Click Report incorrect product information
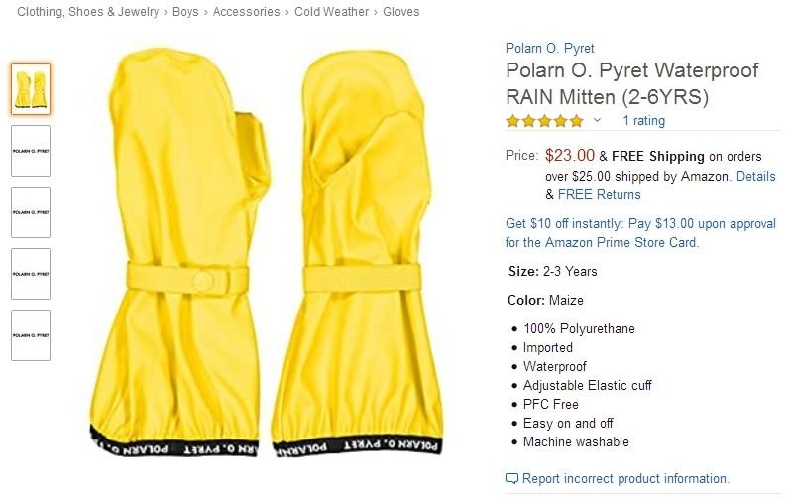The height and width of the screenshot is (502, 791). [x=625, y=478]
